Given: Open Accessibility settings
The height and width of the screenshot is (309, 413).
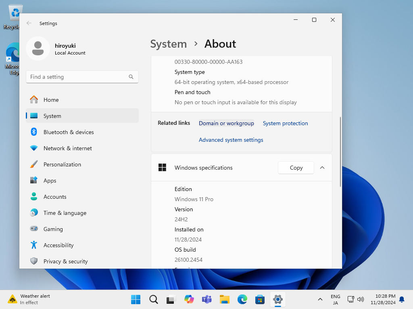Looking at the screenshot, I should tap(82, 245).
